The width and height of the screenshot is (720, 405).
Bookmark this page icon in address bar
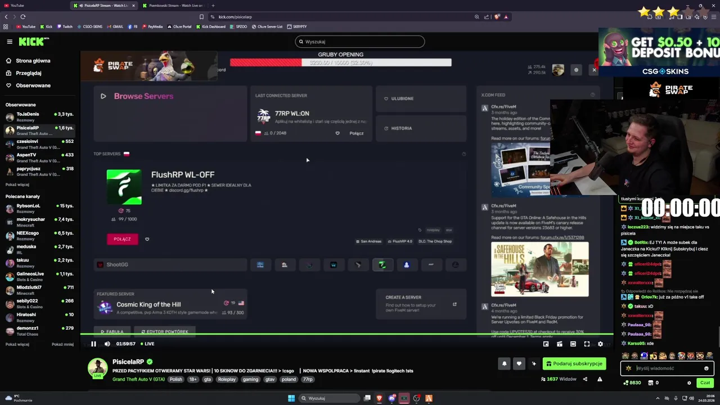coord(201,17)
